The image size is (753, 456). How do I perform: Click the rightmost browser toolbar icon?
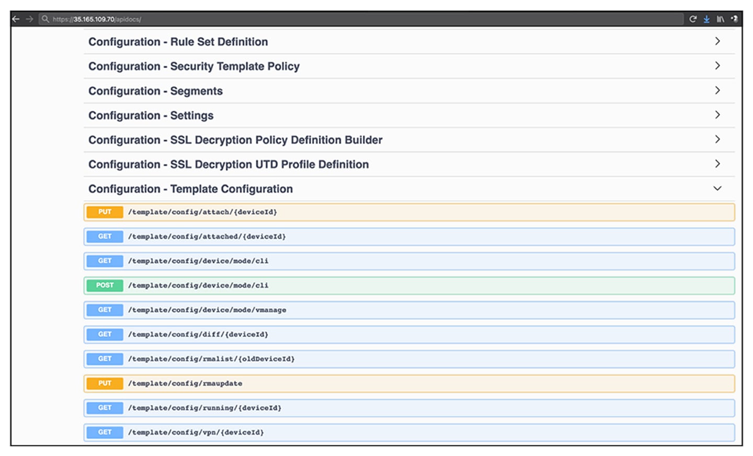click(735, 19)
